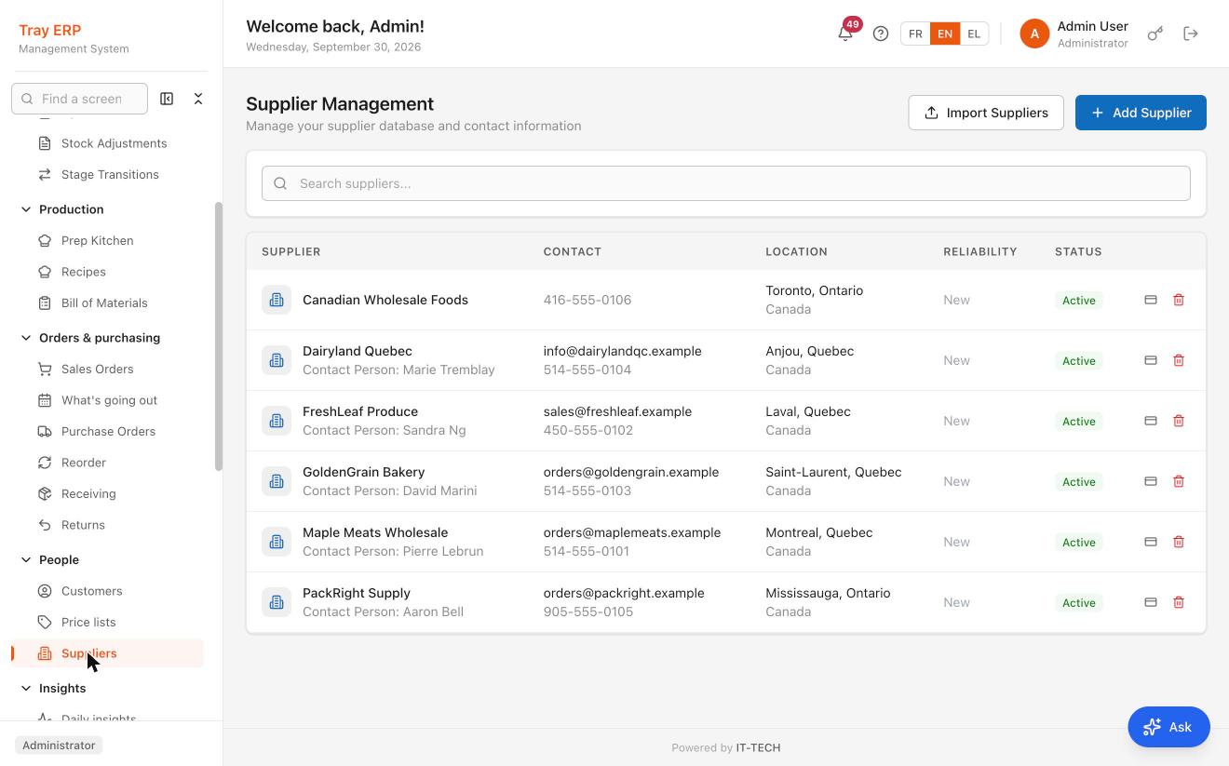
Task: Go to Receiving screen
Action: 108,493
